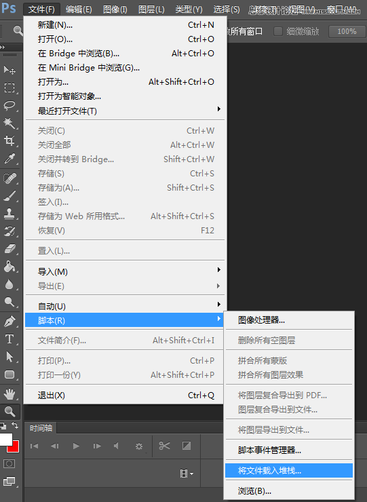Open timeline frame options dropdown

pyautogui.click(x=187, y=474)
